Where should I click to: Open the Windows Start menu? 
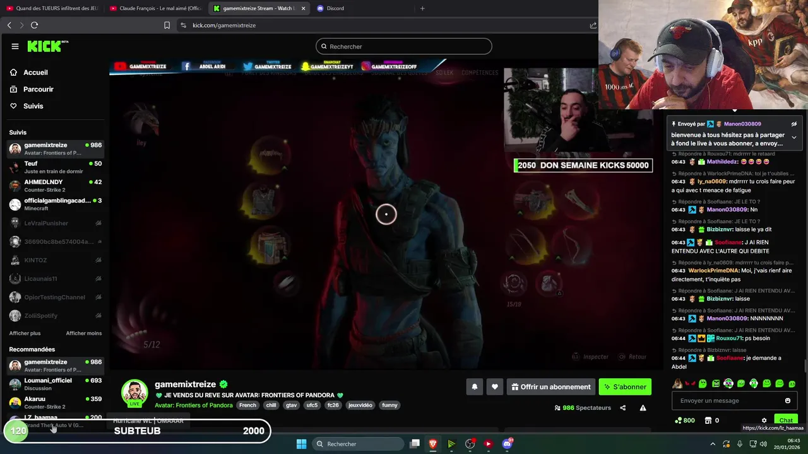[301, 444]
